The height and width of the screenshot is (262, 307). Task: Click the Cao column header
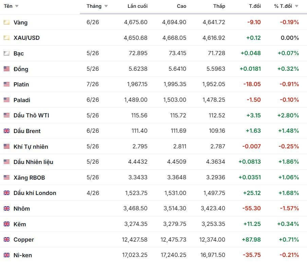(x=181, y=6)
